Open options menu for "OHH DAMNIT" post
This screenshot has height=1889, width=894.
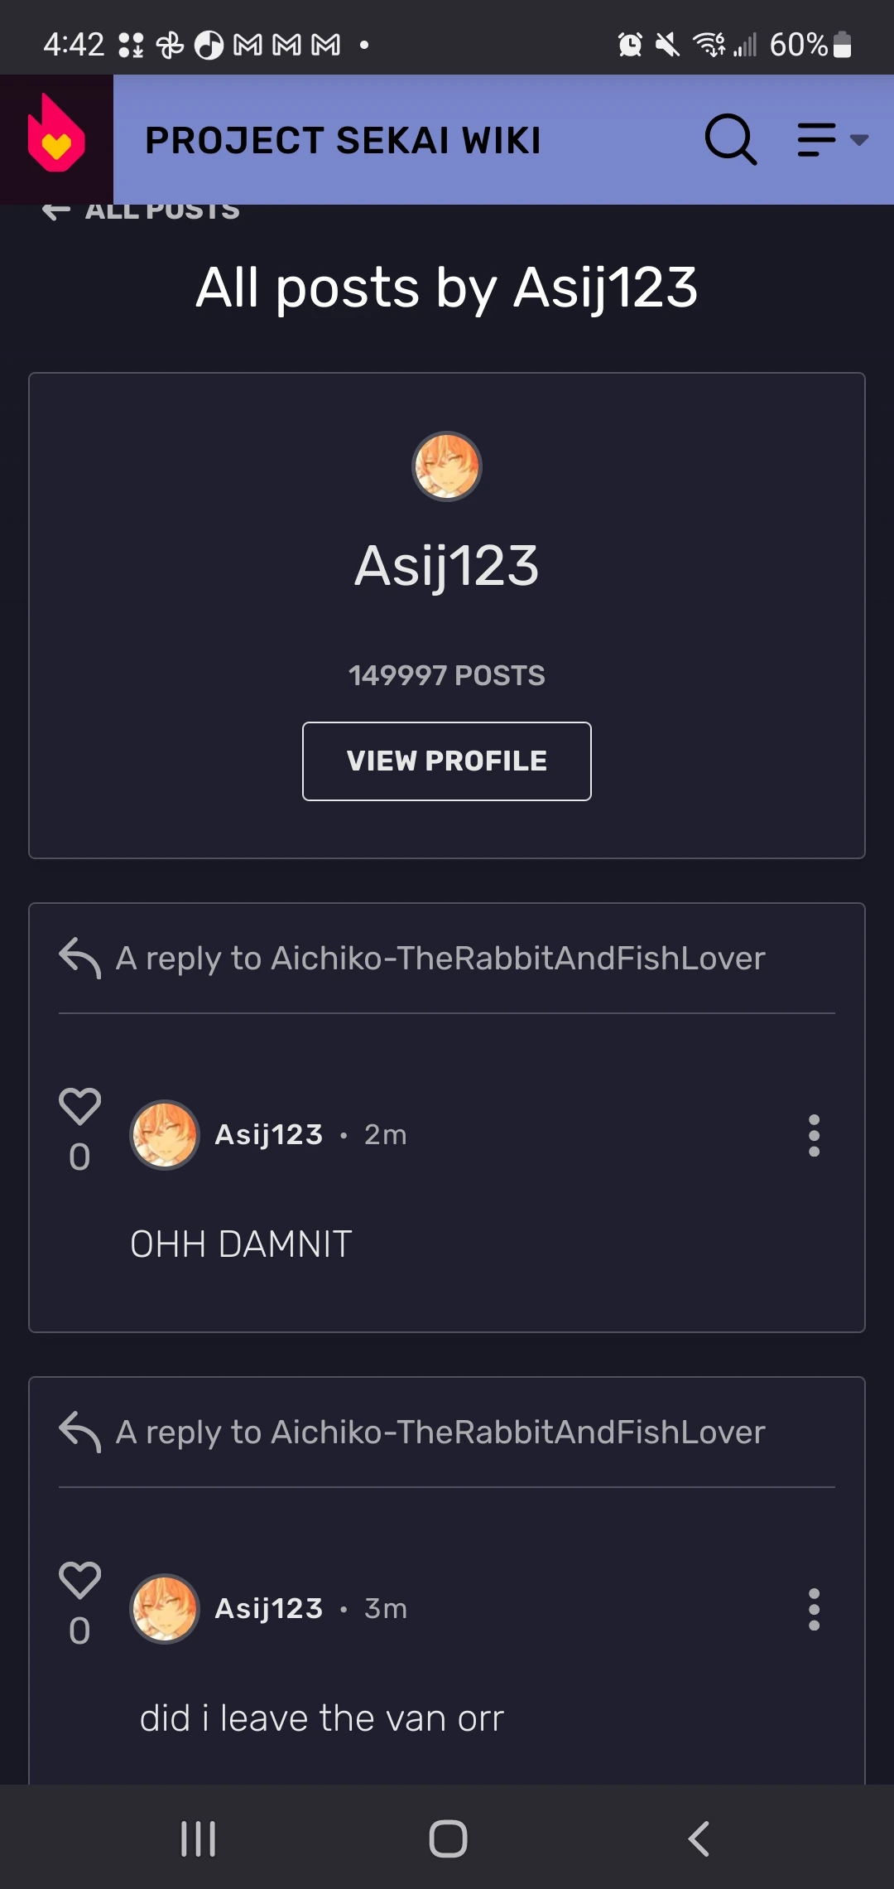click(814, 1135)
